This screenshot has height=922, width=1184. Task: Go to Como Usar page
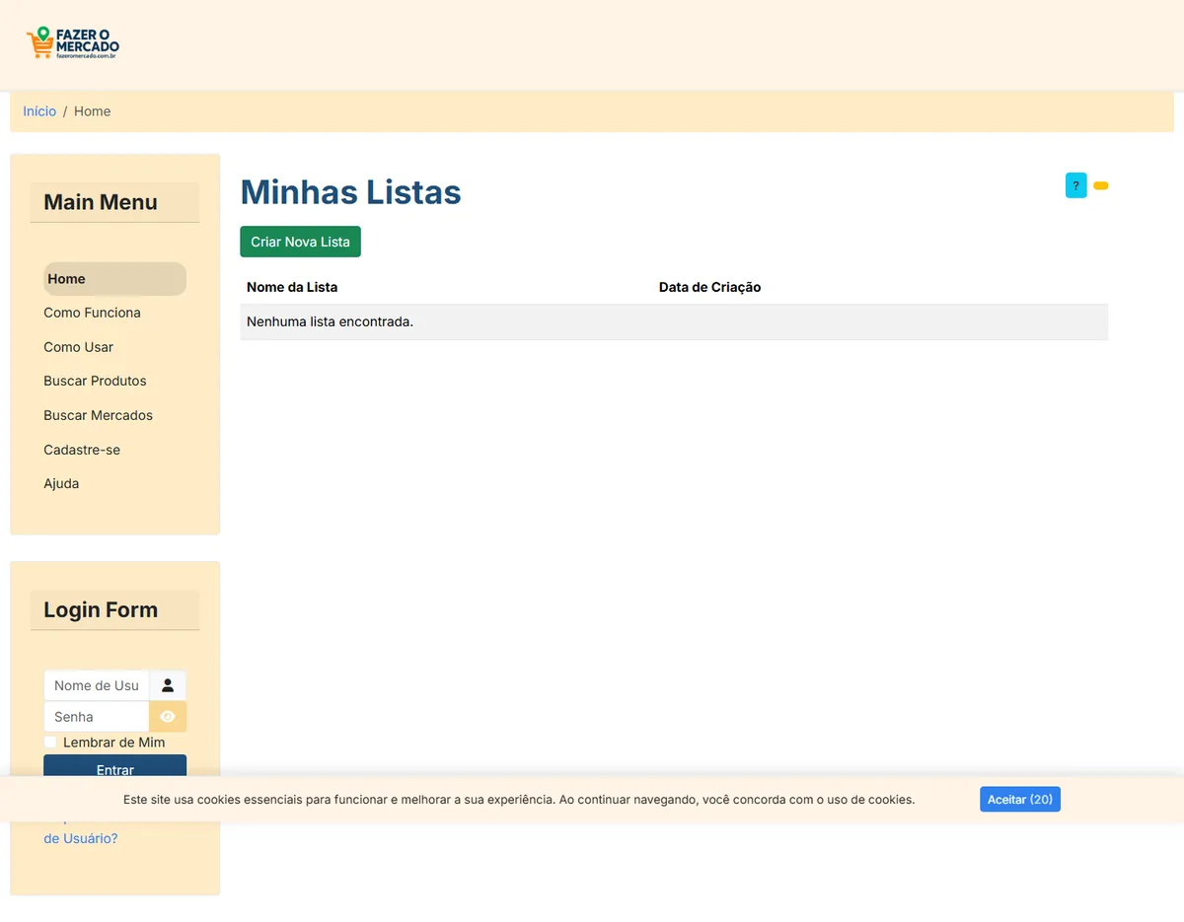pos(78,347)
